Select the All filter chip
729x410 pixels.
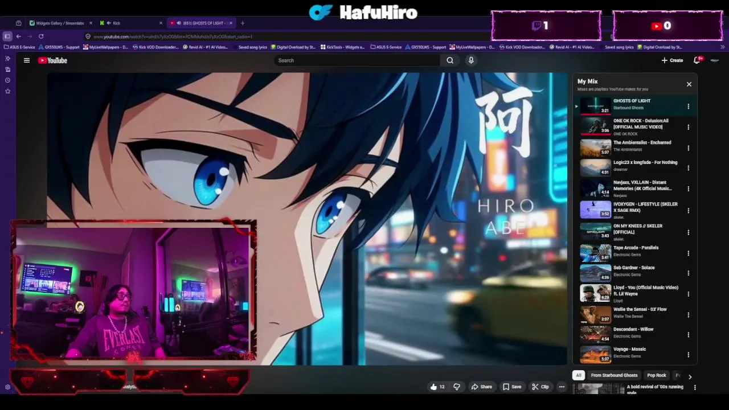pyautogui.click(x=579, y=375)
